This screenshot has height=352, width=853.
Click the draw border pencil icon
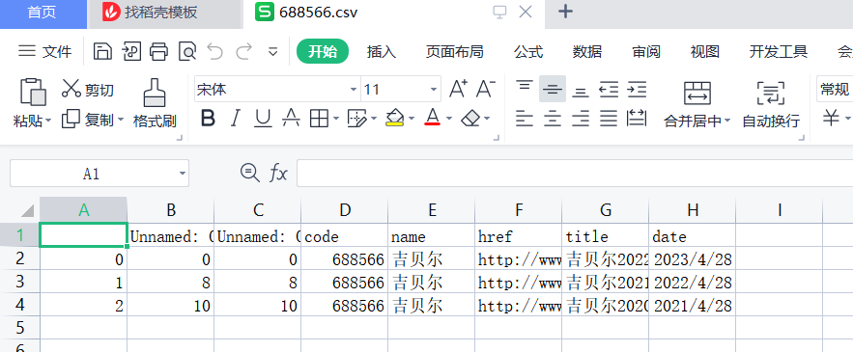coord(356,118)
